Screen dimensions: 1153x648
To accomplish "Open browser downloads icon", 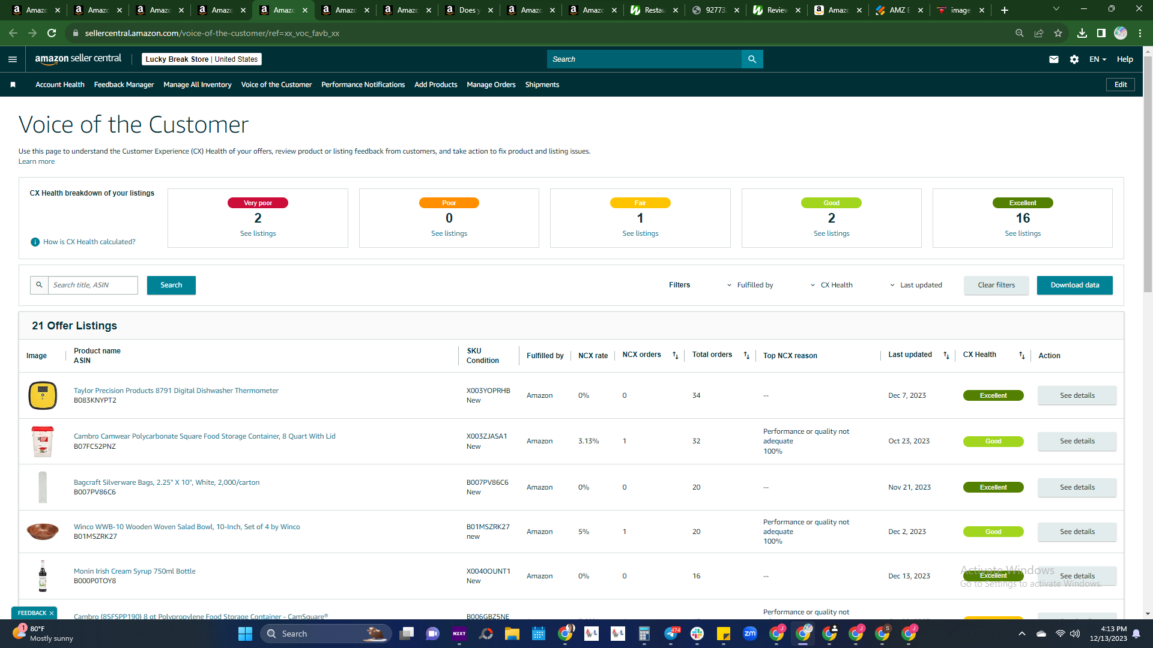I will pos(1082,33).
